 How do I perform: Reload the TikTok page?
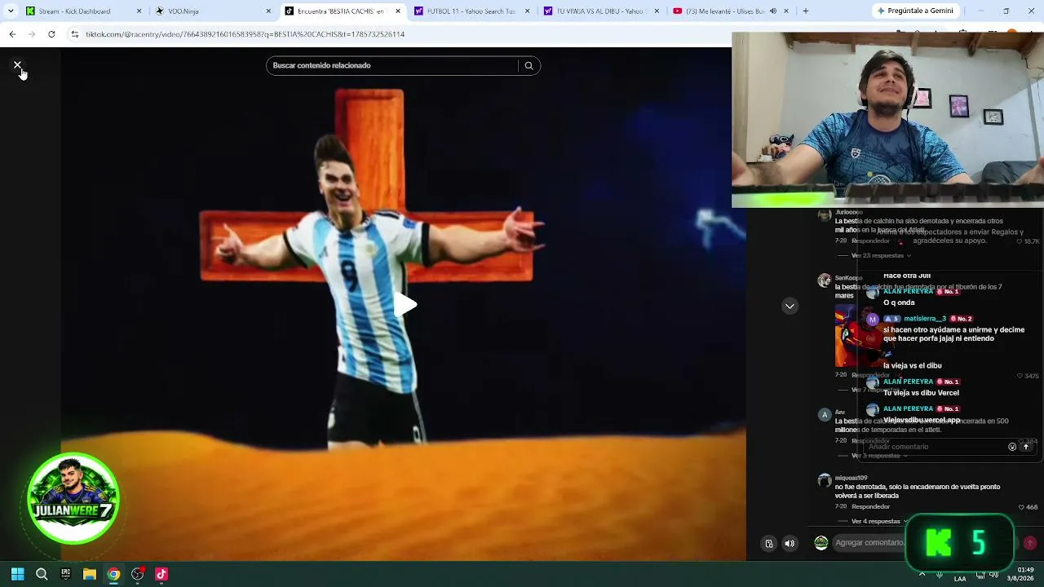click(x=51, y=34)
